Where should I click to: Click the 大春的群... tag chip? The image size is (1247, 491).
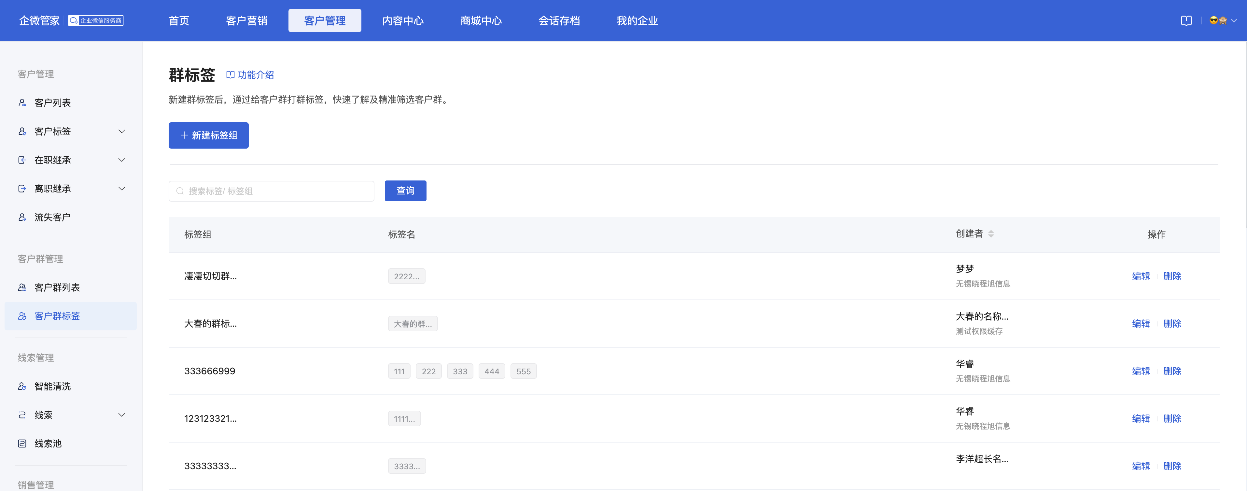(413, 323)
